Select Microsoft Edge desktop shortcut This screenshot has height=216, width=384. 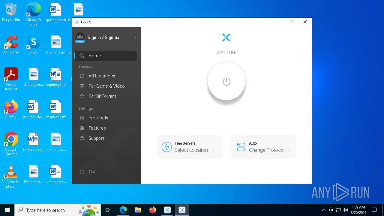click(33, 14)
